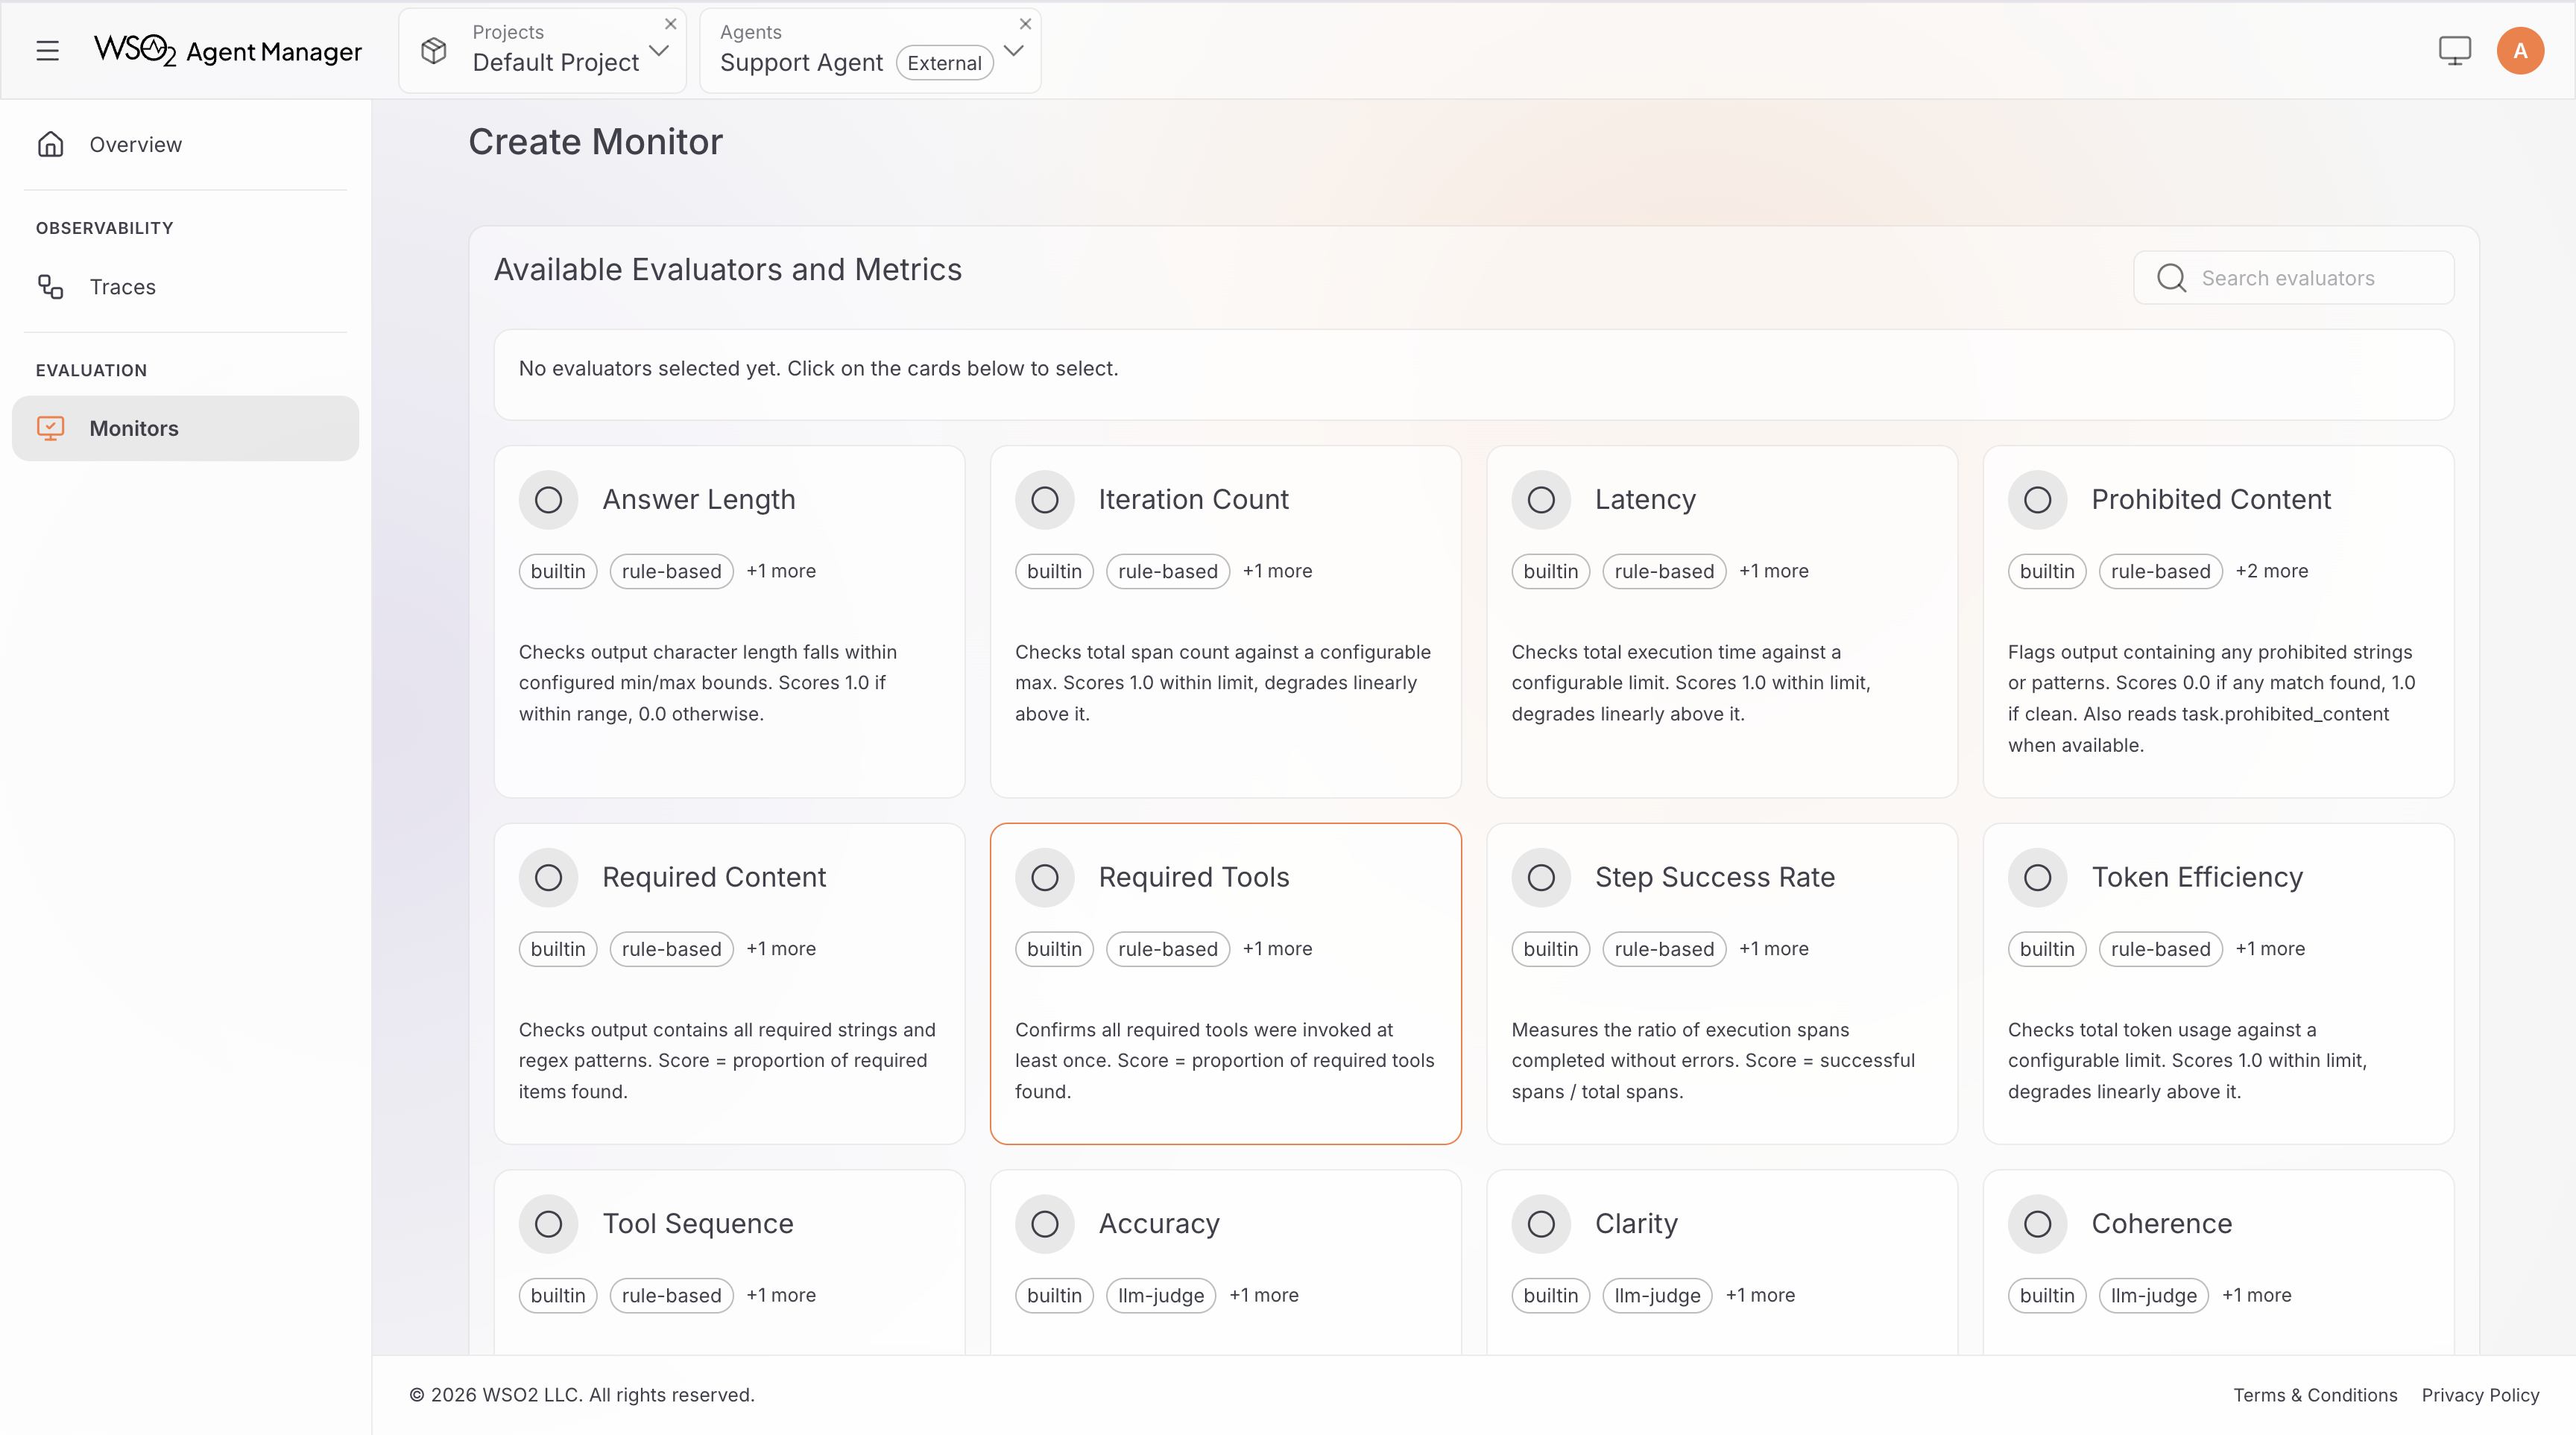Select the Token Efficiency evaluator radio
Image resolution: width=2576 pixels, height=1435 pixels.
coord(2037,878)
